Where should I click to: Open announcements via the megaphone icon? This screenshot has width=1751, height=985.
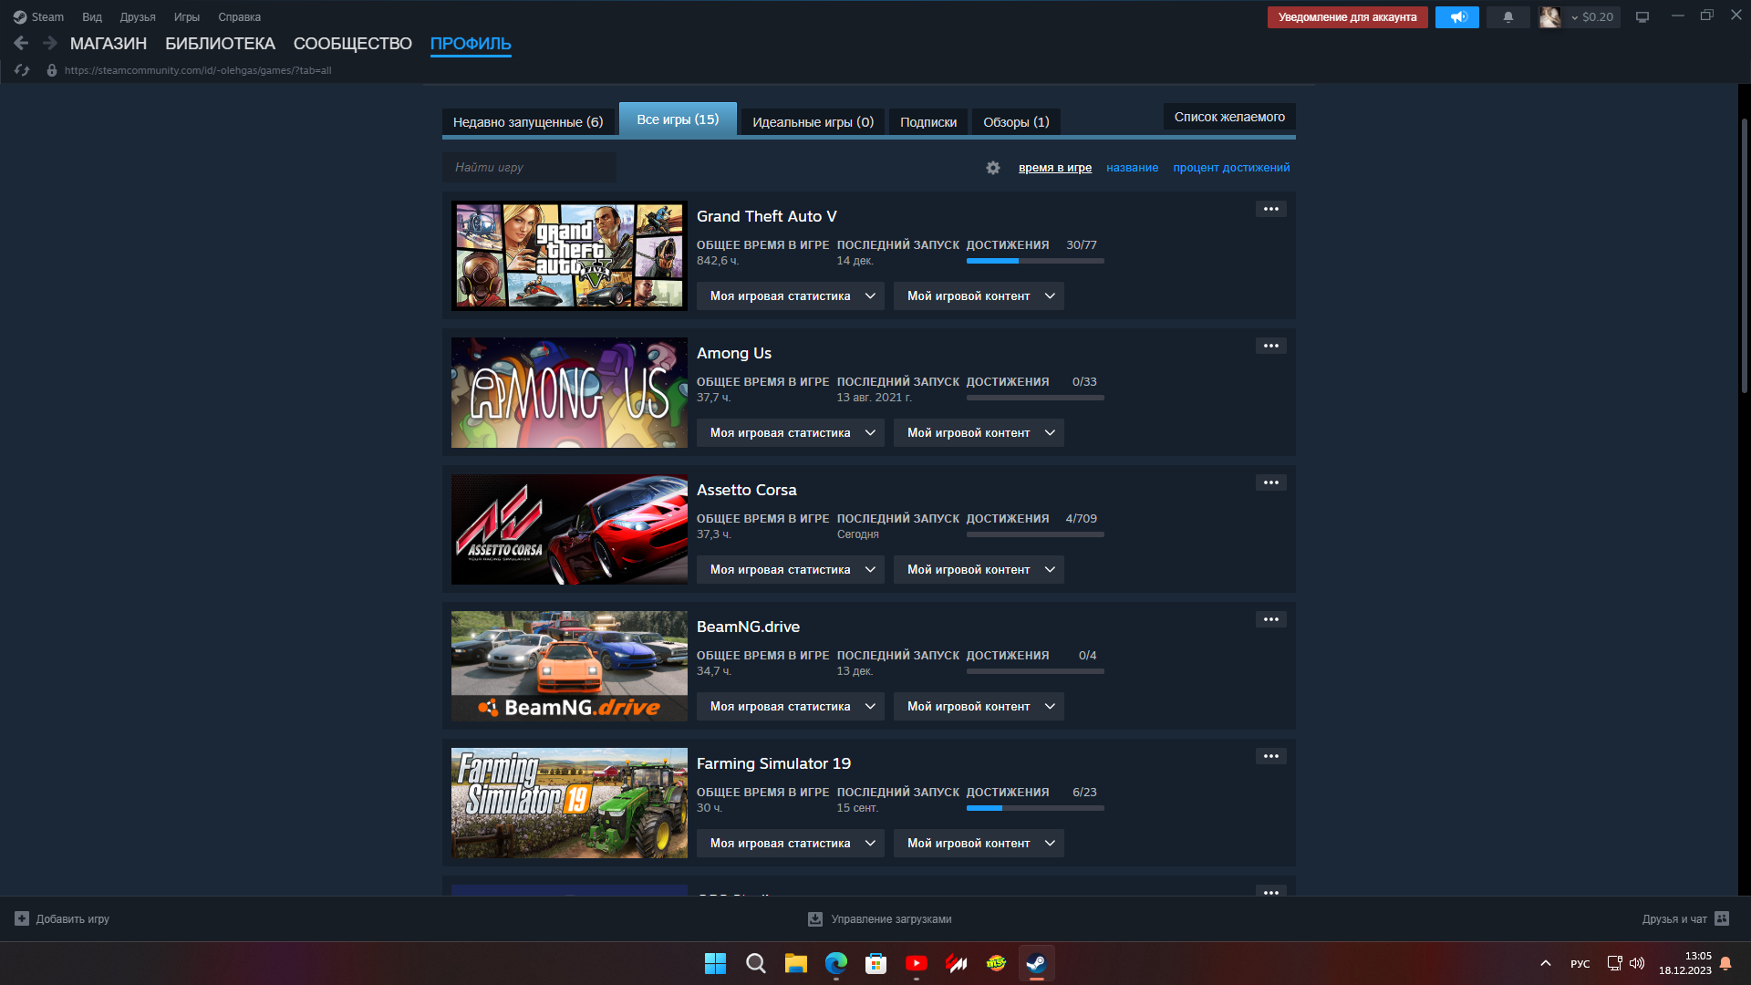click(1457, 17)
